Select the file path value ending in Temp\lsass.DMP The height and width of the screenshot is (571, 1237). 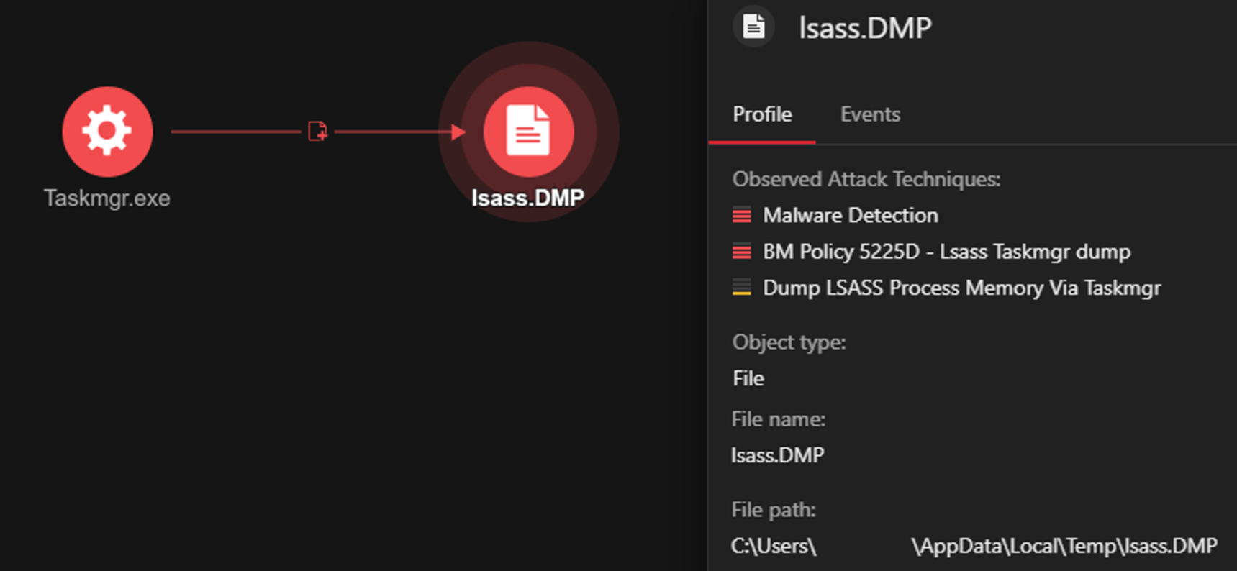pyautogui.click(x=1064, y=546)
